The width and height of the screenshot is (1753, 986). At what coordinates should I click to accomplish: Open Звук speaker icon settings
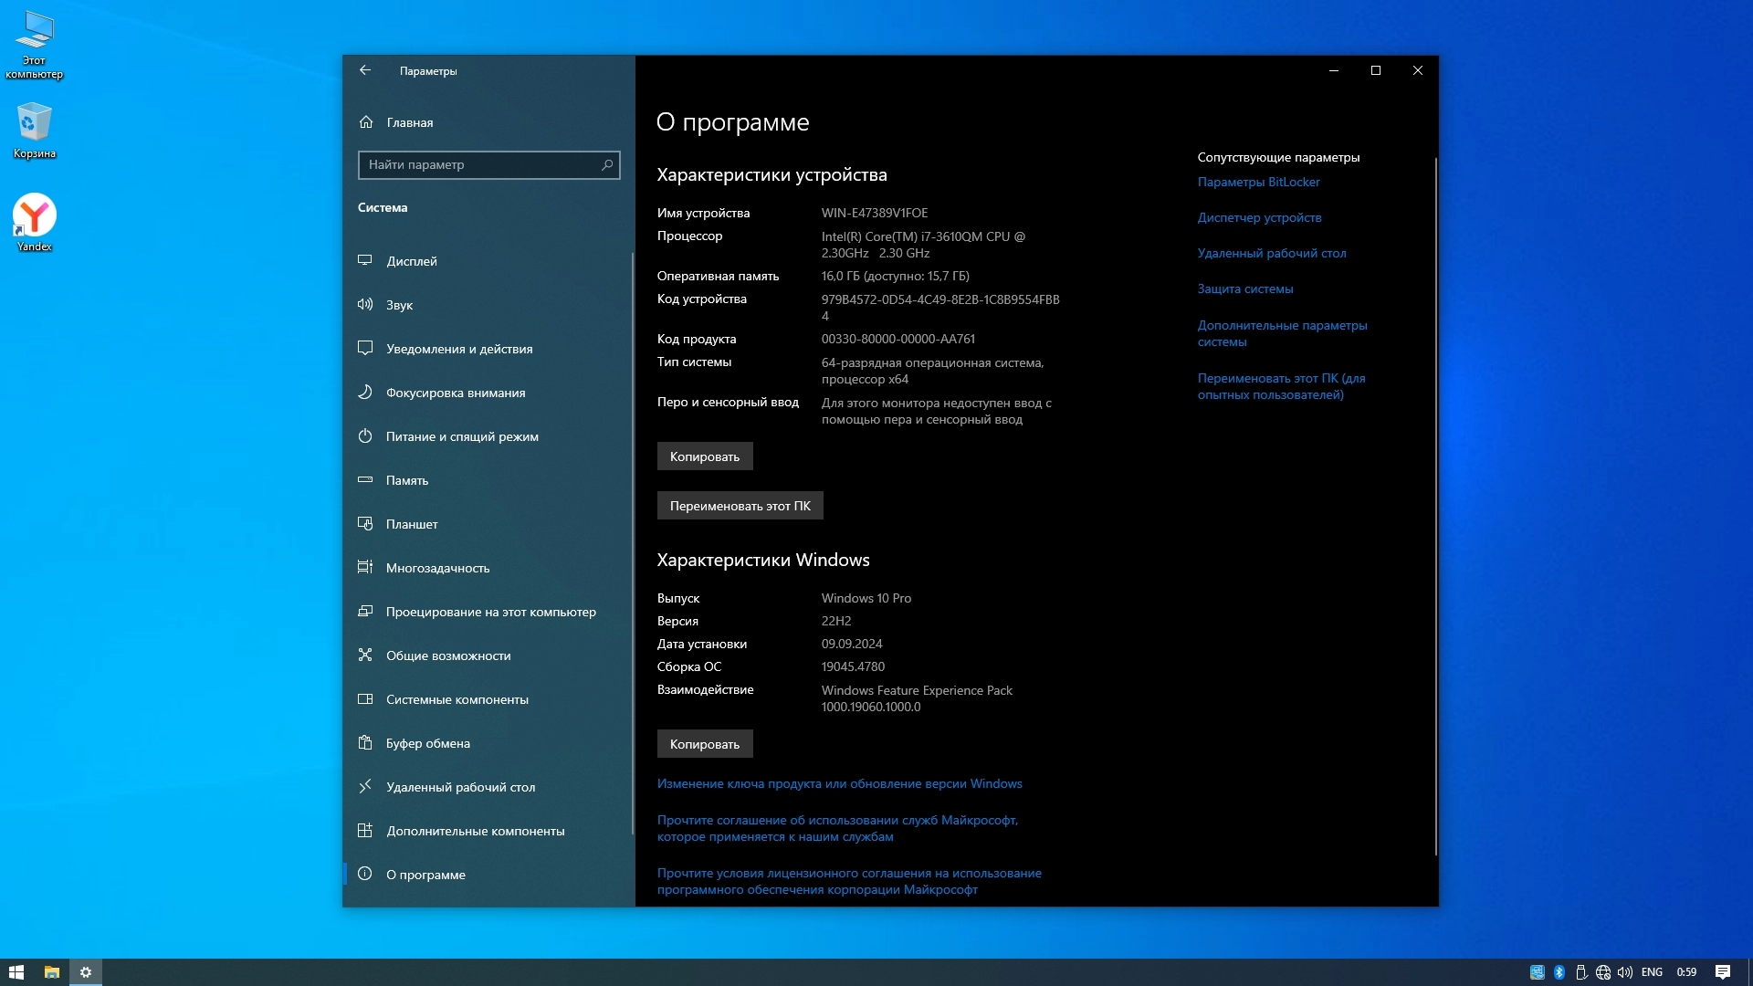(x=365, y=305)
